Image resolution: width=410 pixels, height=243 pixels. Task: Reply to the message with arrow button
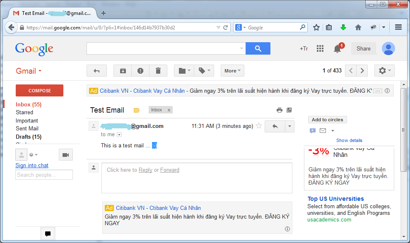click(x=275, y=126)
